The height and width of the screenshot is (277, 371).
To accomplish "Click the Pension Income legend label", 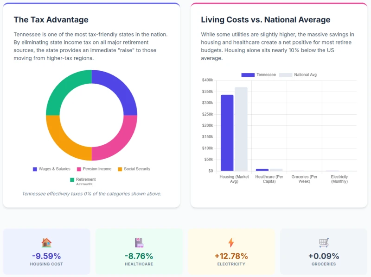I will [x=97, y=169].
